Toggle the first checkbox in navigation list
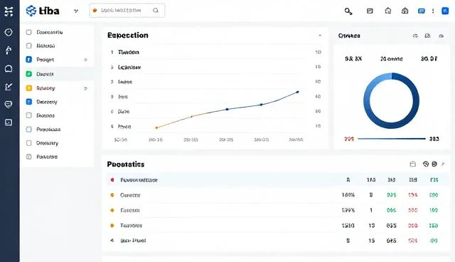Screen dimensions: 455x262 point(28,32)
